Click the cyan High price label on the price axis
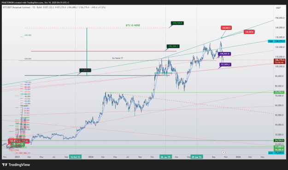The height and width of the screenshot is (170, 288). pyautogui.click(x=276, y=41)
